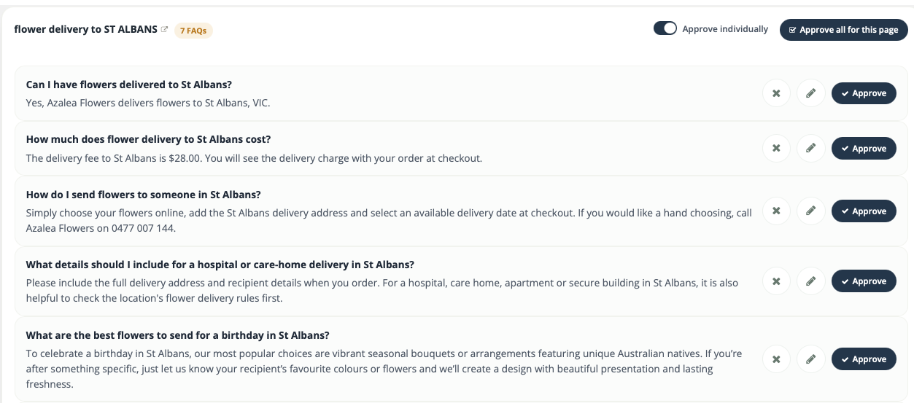Reject the 'Can I have flowers delivered' FAQ
Screen dimensions: 914x403
tap(776, 93)
